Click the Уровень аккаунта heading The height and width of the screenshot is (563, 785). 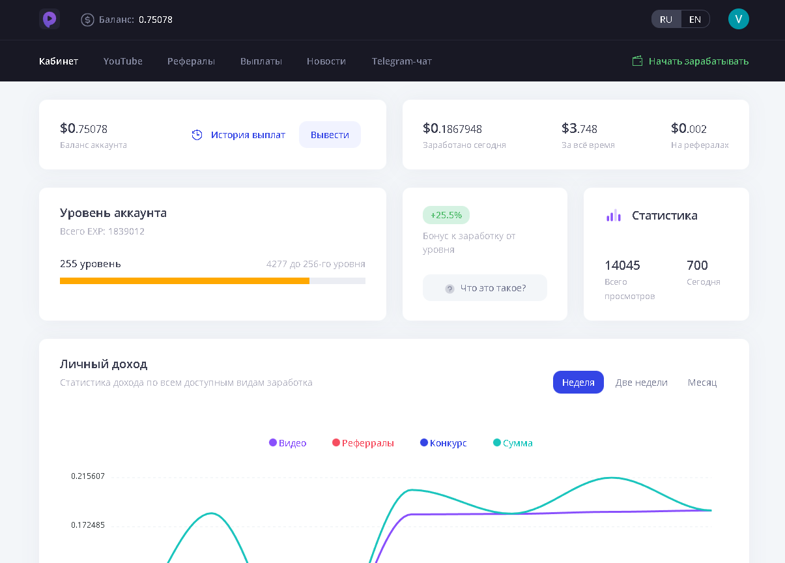[x=113, y=213]
